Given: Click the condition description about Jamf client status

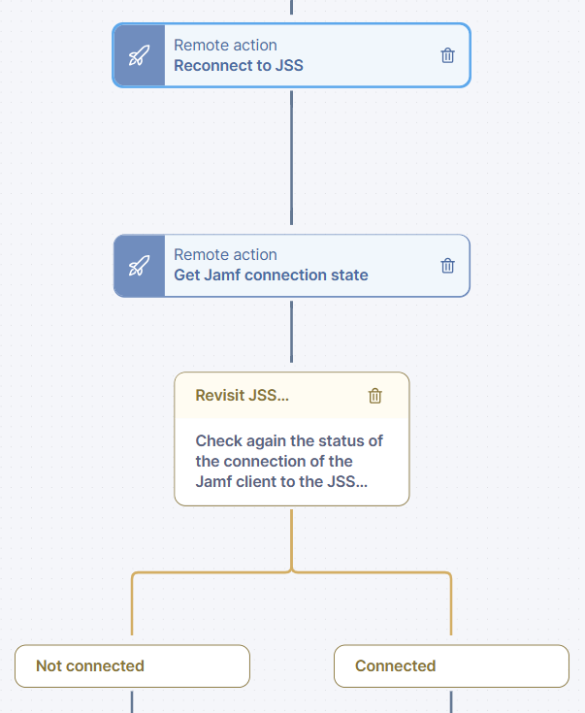Looking at the screenshot, I should [289, 461].
